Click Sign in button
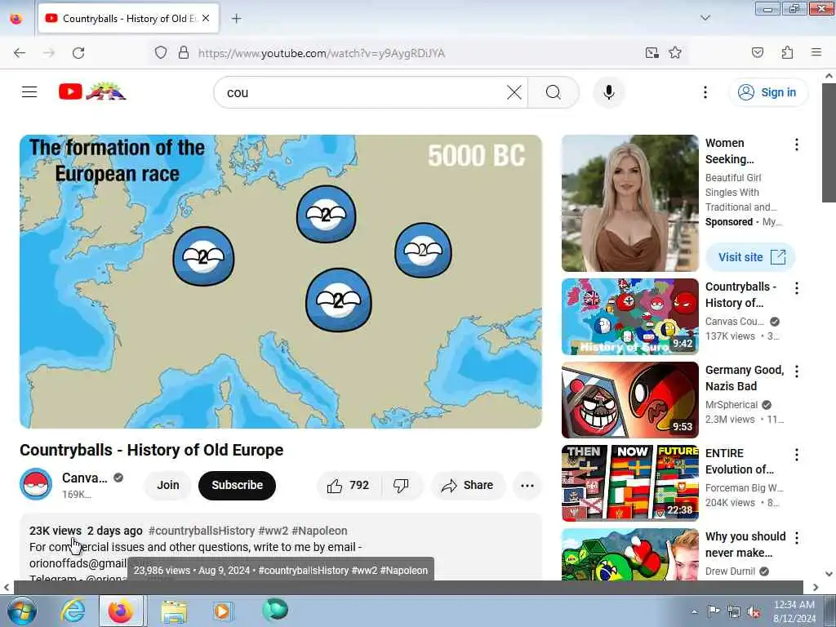The width and height of the screenshot is (836, 627). point(768,92)
